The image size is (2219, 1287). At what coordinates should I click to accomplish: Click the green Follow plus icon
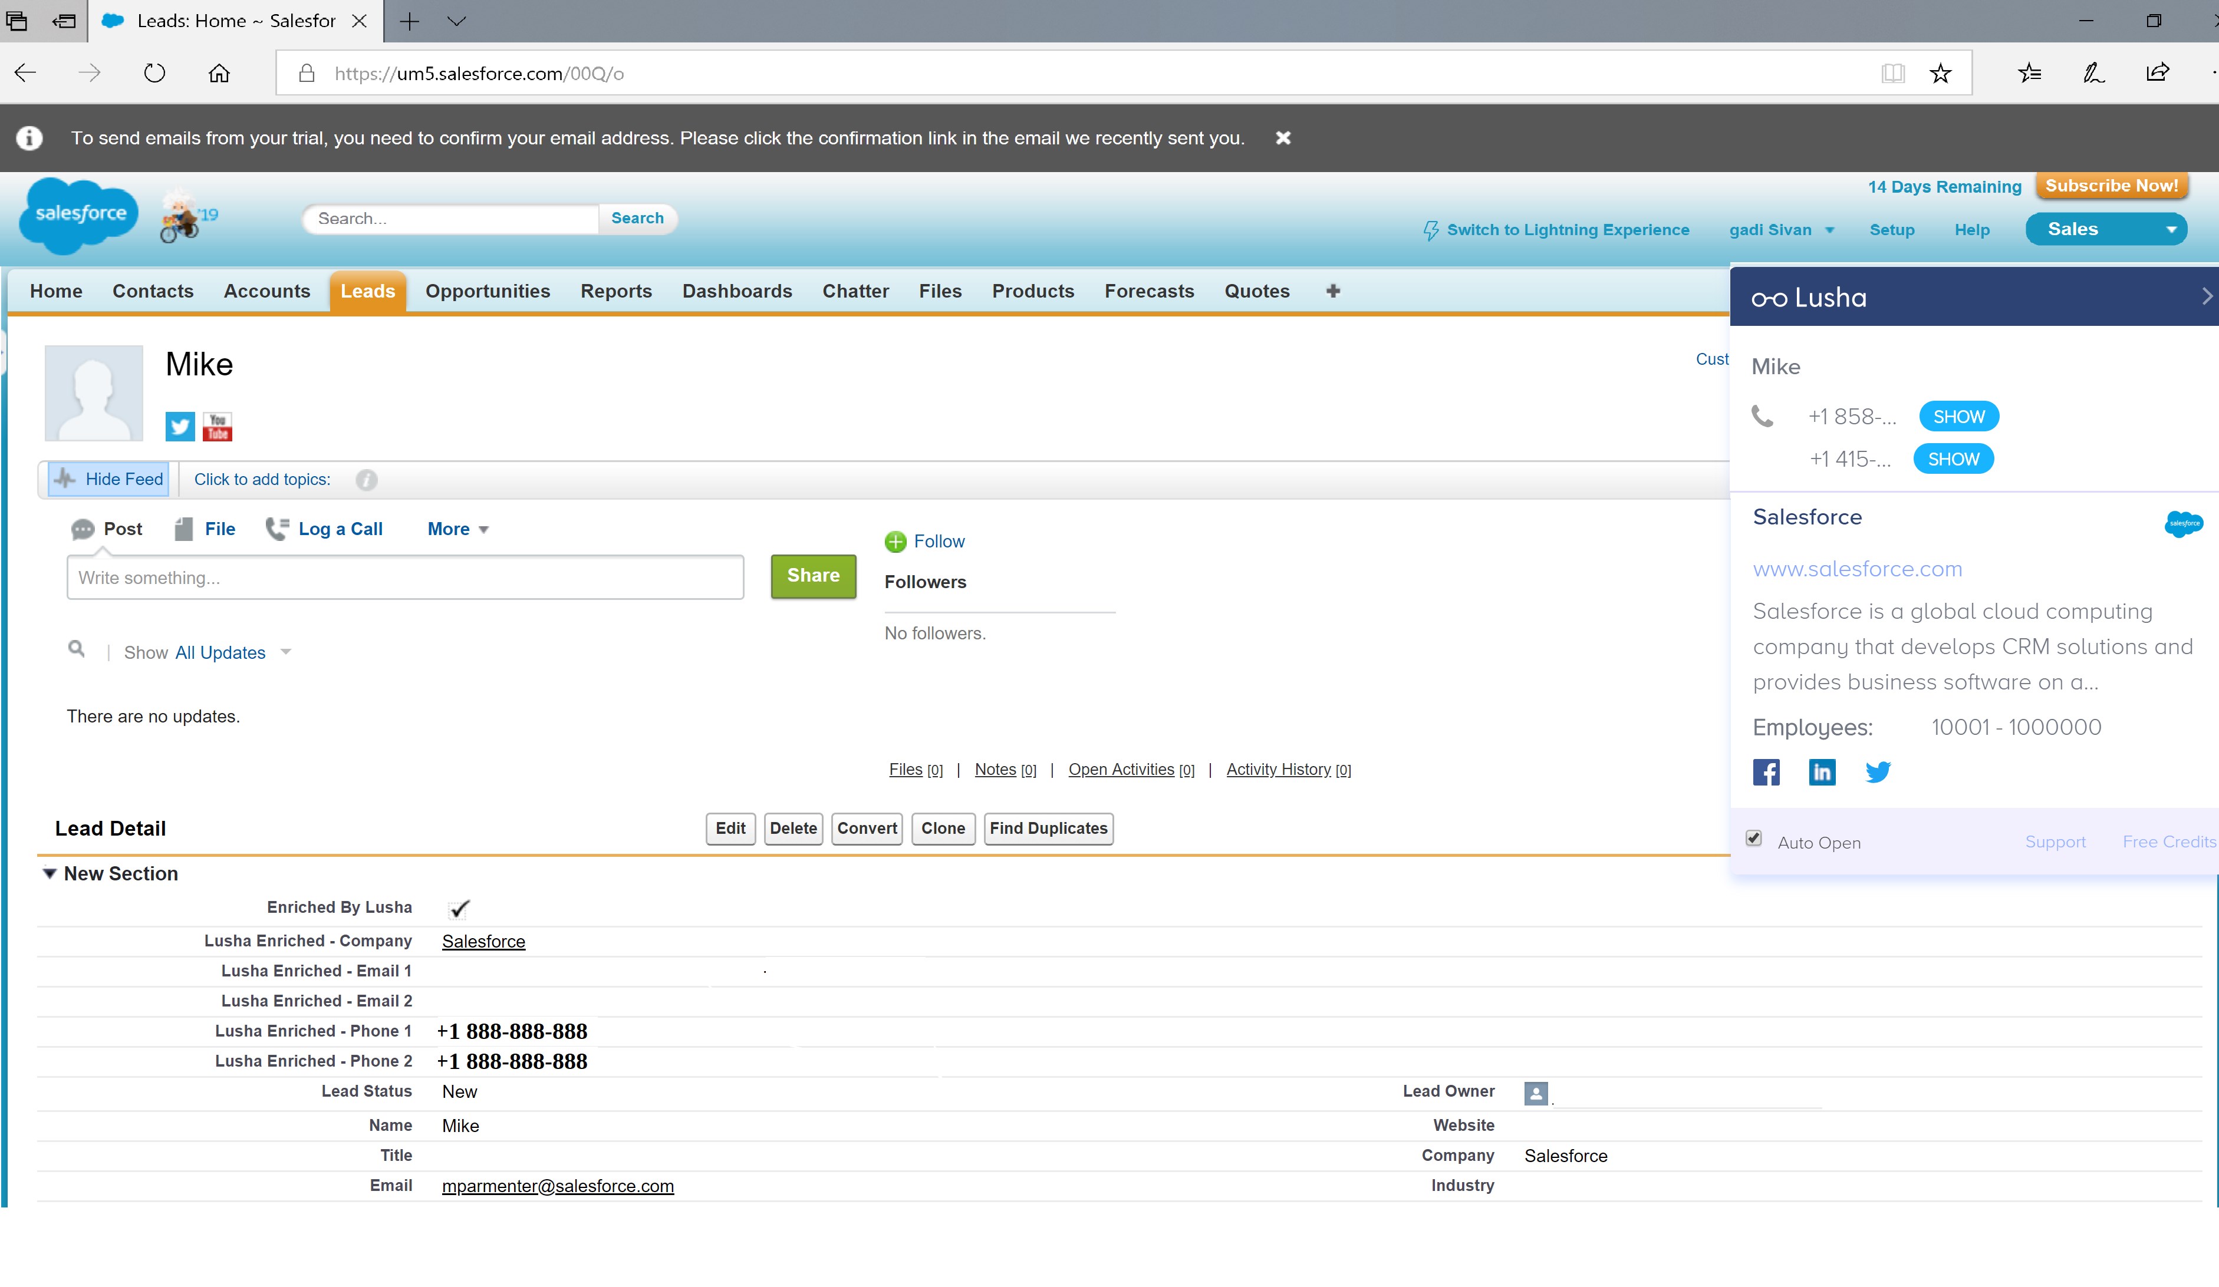(895, 542)
